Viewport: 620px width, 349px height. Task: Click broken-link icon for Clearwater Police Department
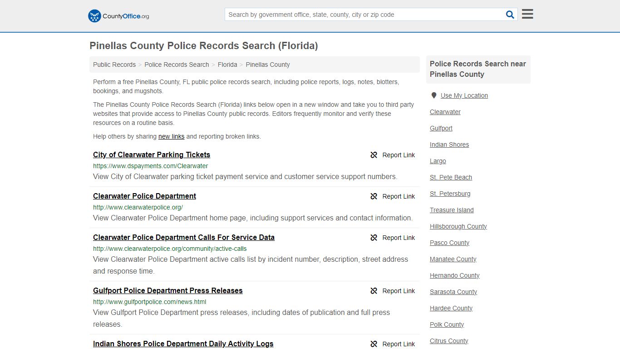tap(374, 196)
